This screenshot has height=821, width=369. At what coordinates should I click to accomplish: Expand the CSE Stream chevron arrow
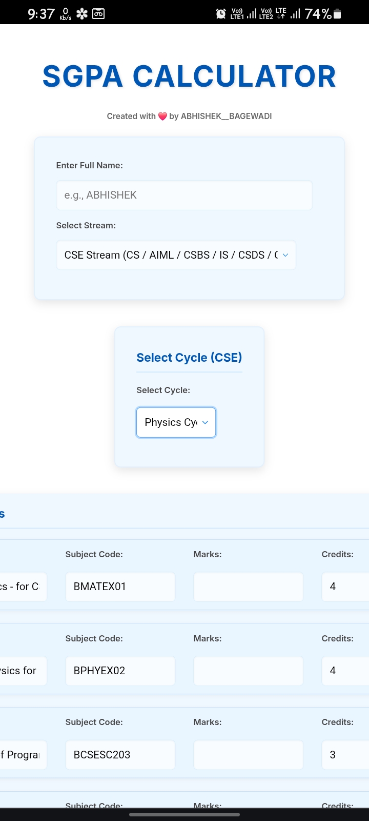tap(286, 255)
